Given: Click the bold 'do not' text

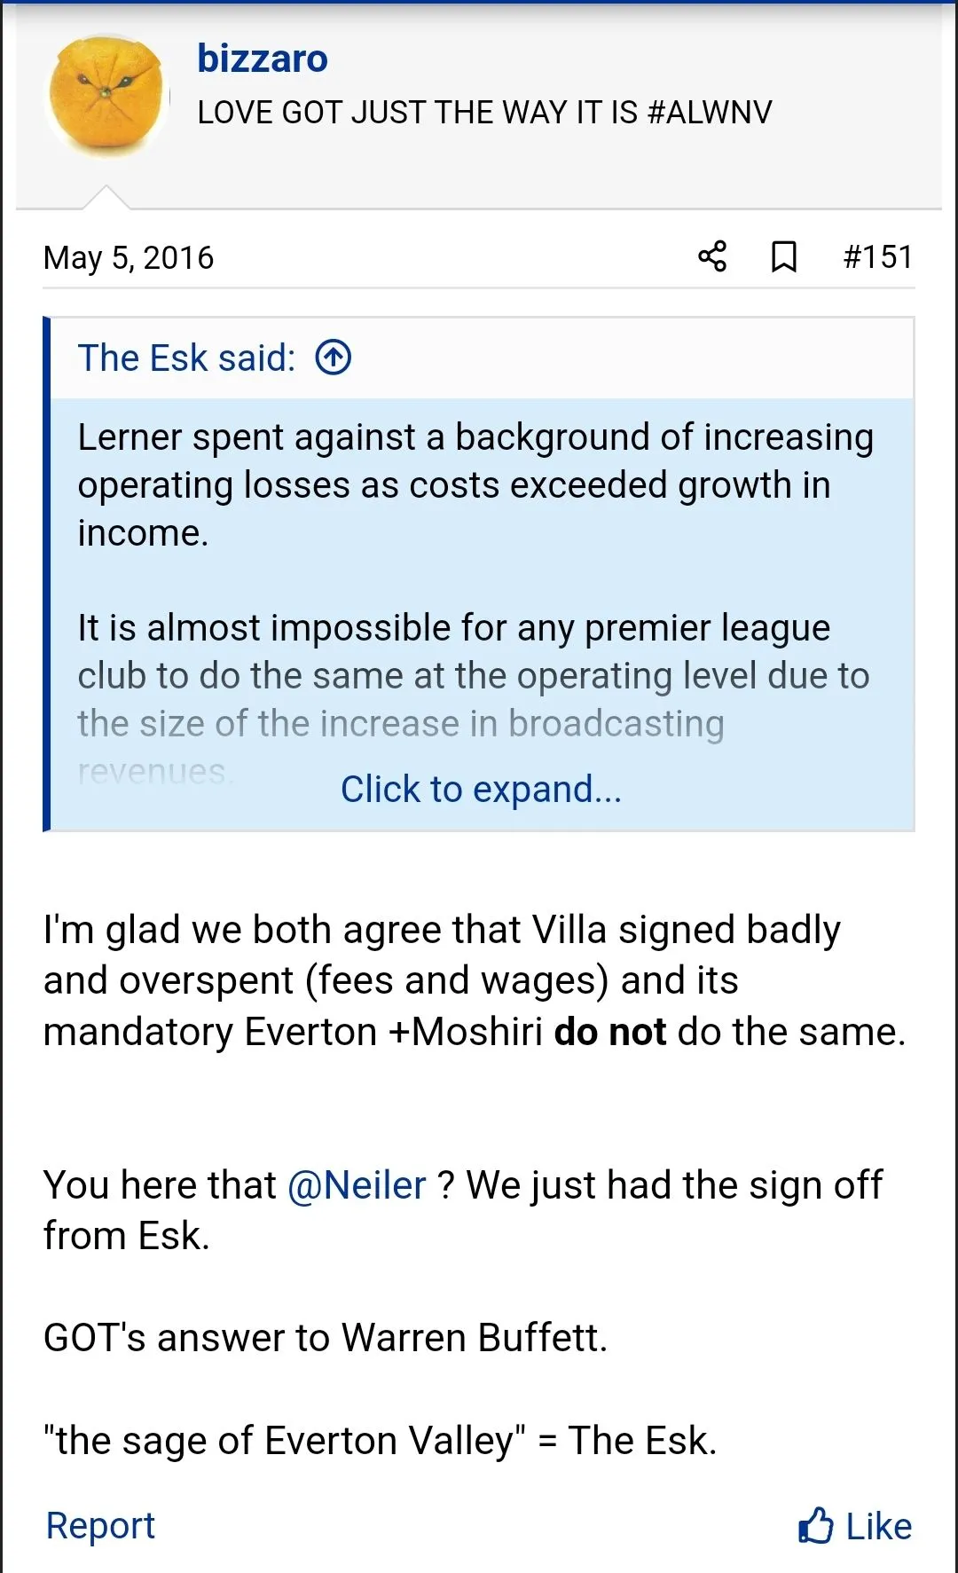Looking at the screenshot, I should pos(609,1032).
